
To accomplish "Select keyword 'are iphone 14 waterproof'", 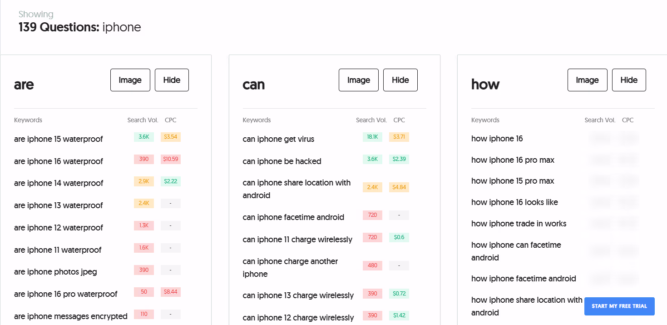I will point(59,183).
